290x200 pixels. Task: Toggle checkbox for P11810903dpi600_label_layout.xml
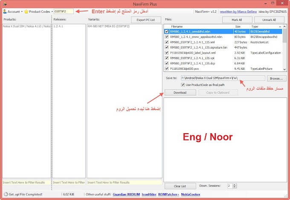coord(167,53)
